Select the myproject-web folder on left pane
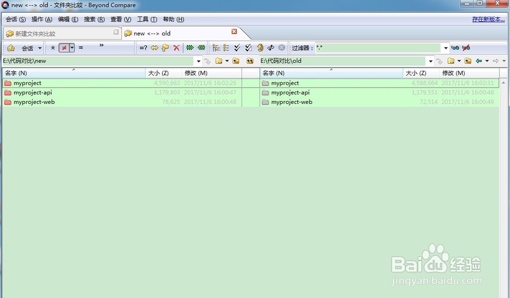 33,102
